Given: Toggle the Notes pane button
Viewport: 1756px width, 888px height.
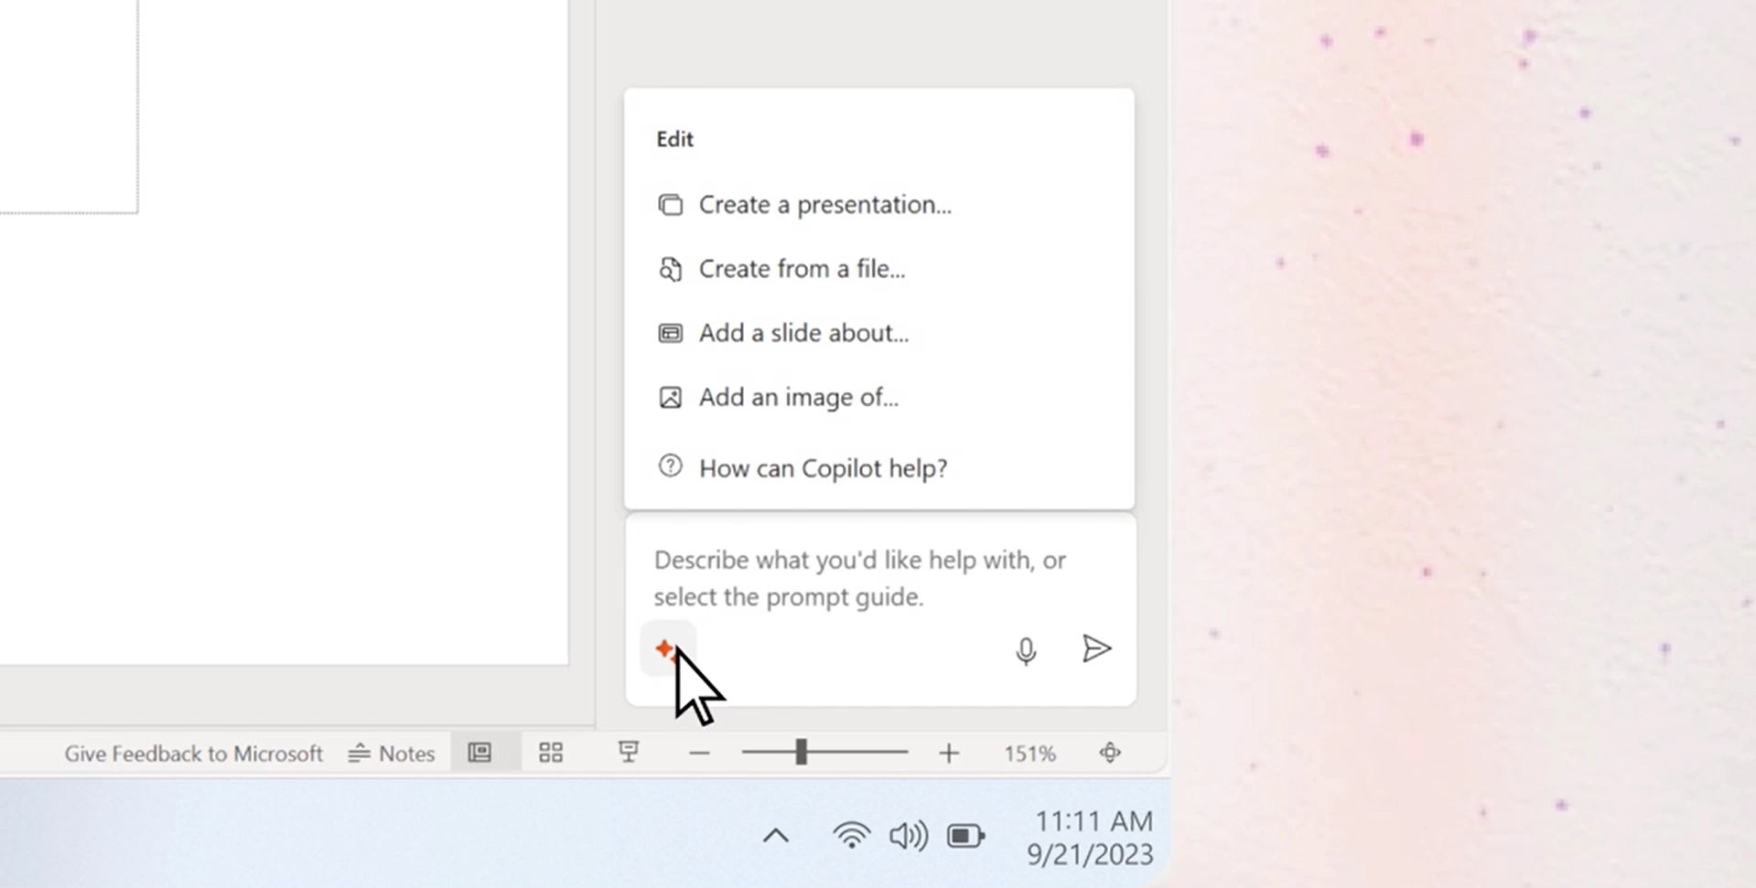Looking at the screenshot, I should point(391,754).
